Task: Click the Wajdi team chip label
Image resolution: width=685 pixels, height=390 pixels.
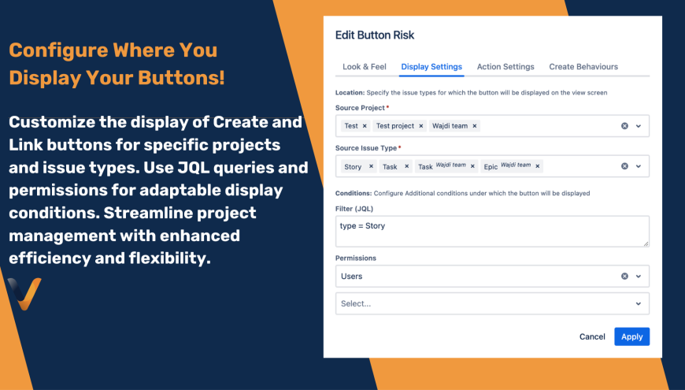Action: click(x=450, y=126)
